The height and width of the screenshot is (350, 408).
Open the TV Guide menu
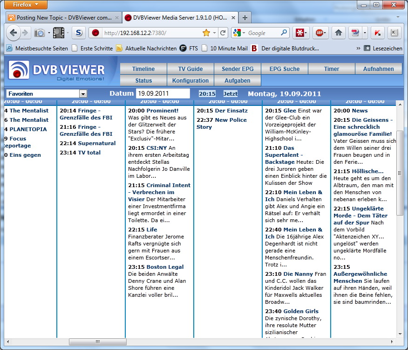click(x=190, y=69)
